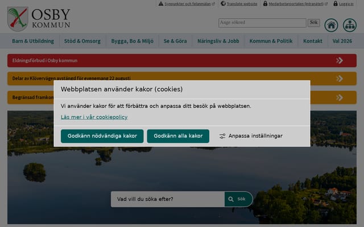
Task: Click Godkänn nödvändiga kakor button
Action: 102,136
